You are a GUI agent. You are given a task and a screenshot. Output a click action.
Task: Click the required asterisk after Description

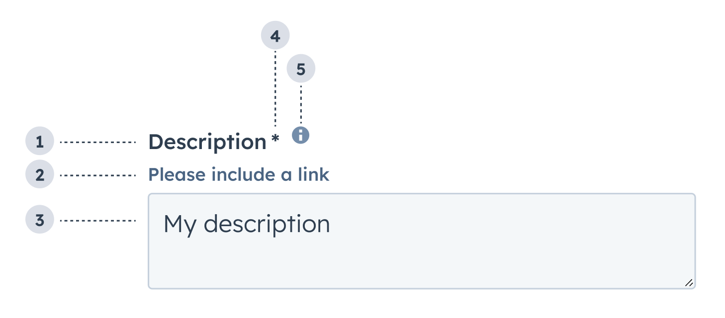click(275, 140)
